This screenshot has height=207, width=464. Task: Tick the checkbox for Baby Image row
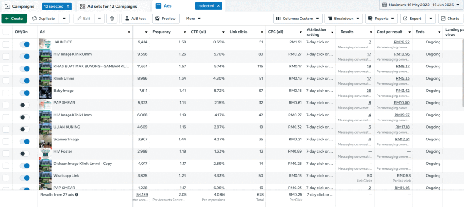[6, 92]
